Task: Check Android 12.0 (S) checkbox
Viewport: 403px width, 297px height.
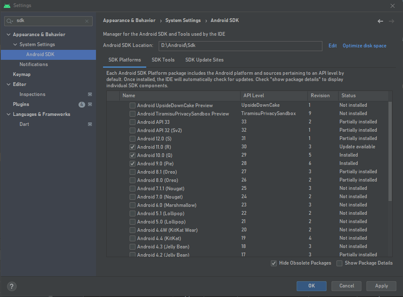Action: tap(133, 139)
